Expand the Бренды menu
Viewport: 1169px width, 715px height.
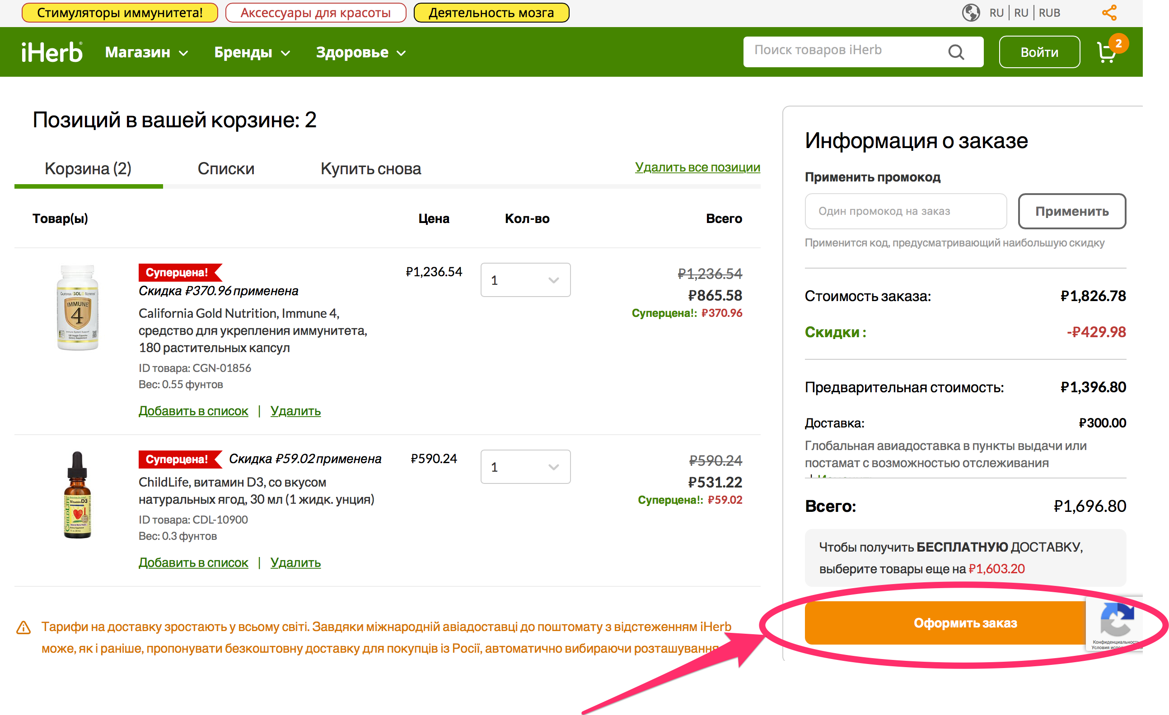252,52
